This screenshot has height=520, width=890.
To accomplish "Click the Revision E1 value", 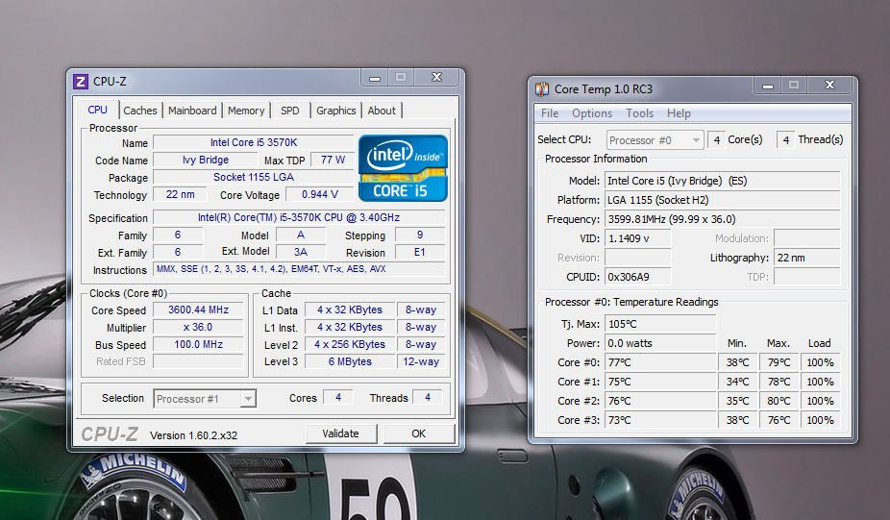I will coord(420,252).
